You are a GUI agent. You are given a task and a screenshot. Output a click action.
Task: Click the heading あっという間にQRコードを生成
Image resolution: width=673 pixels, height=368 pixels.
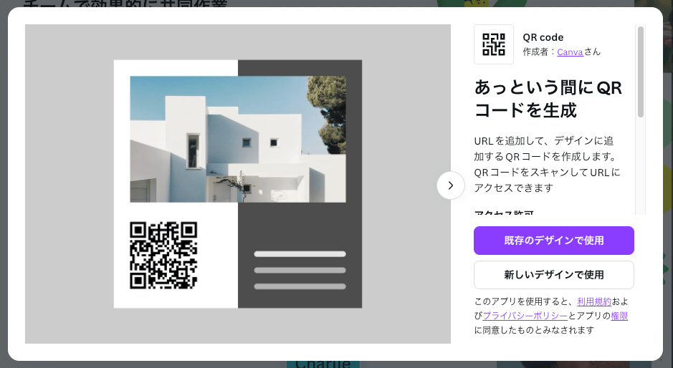tap(548, 99)
